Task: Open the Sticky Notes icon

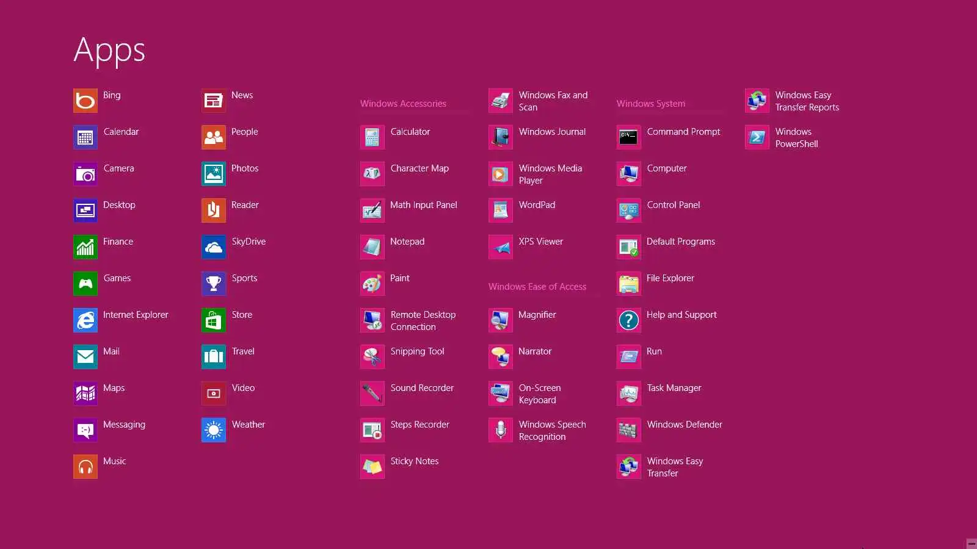Action: coord(372,467)
